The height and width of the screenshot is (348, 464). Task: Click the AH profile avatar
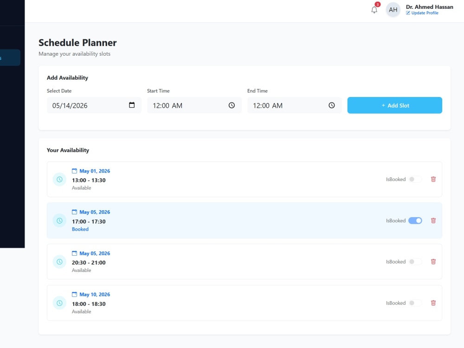coord(393,10)
